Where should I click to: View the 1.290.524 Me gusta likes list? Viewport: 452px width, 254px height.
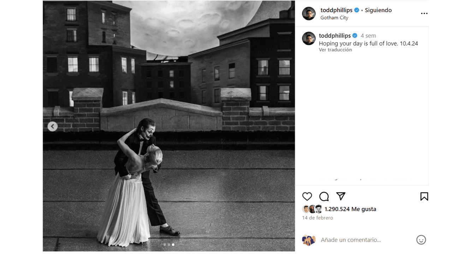tap(350, 209)
